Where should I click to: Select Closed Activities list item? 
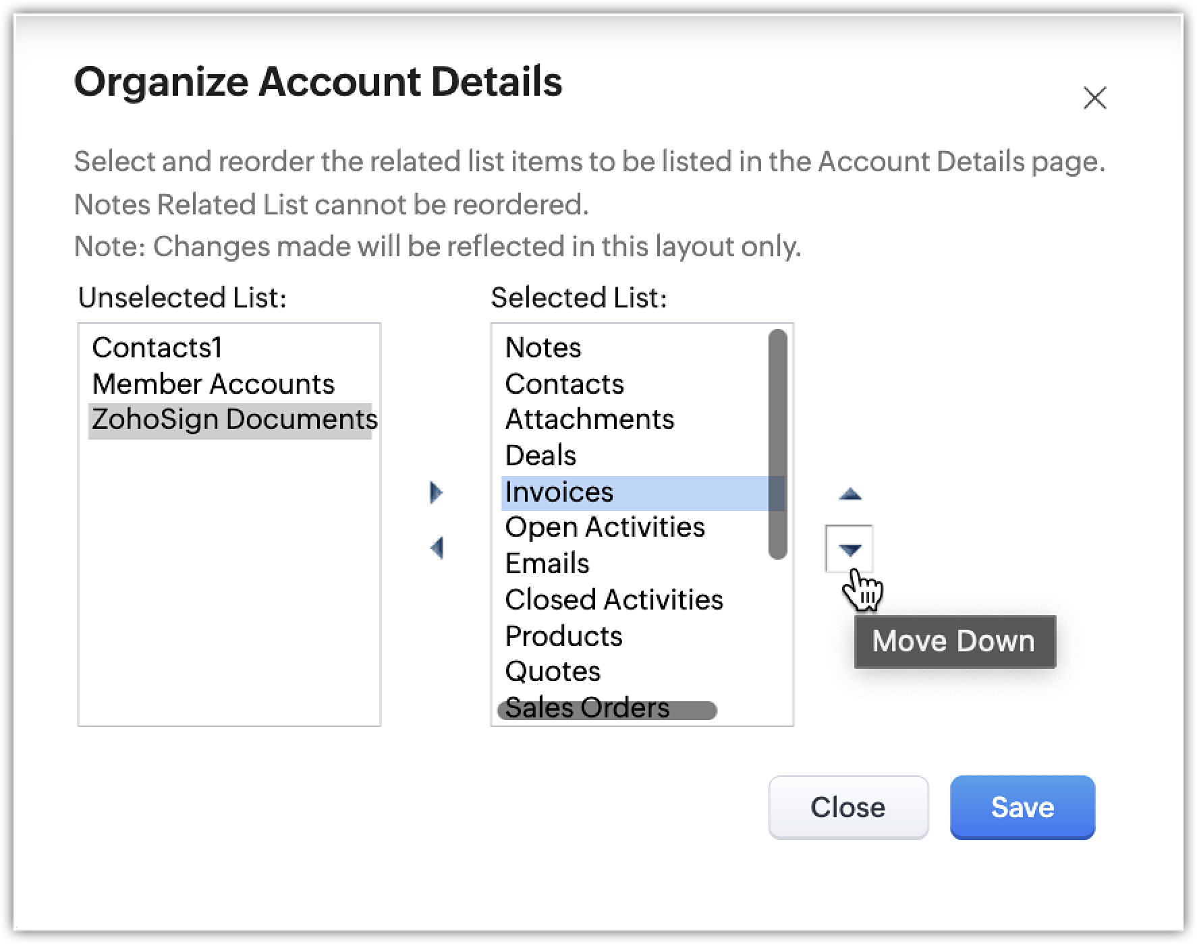coord(613,600)
